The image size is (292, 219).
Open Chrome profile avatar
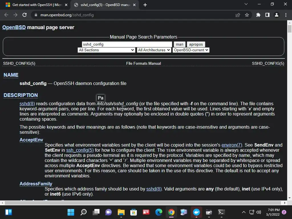pos(277,15)
